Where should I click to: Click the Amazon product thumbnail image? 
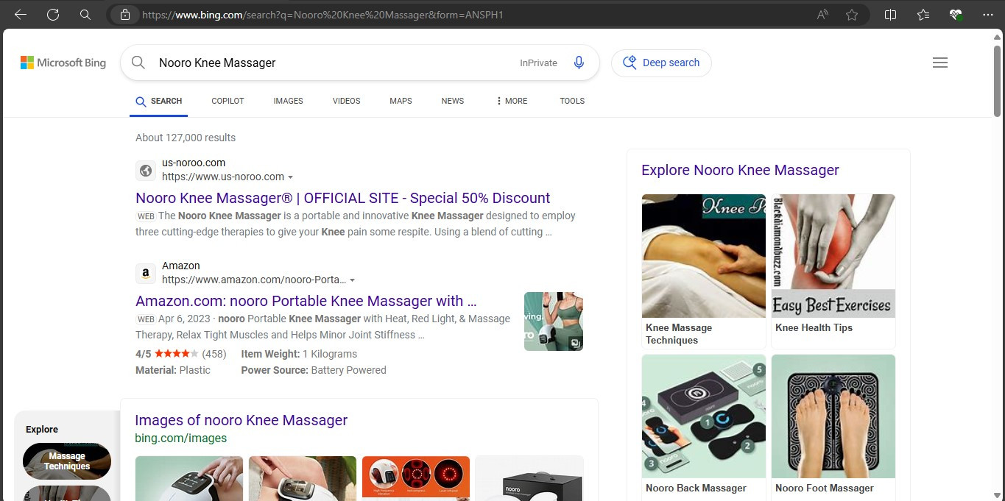point(554,321)
